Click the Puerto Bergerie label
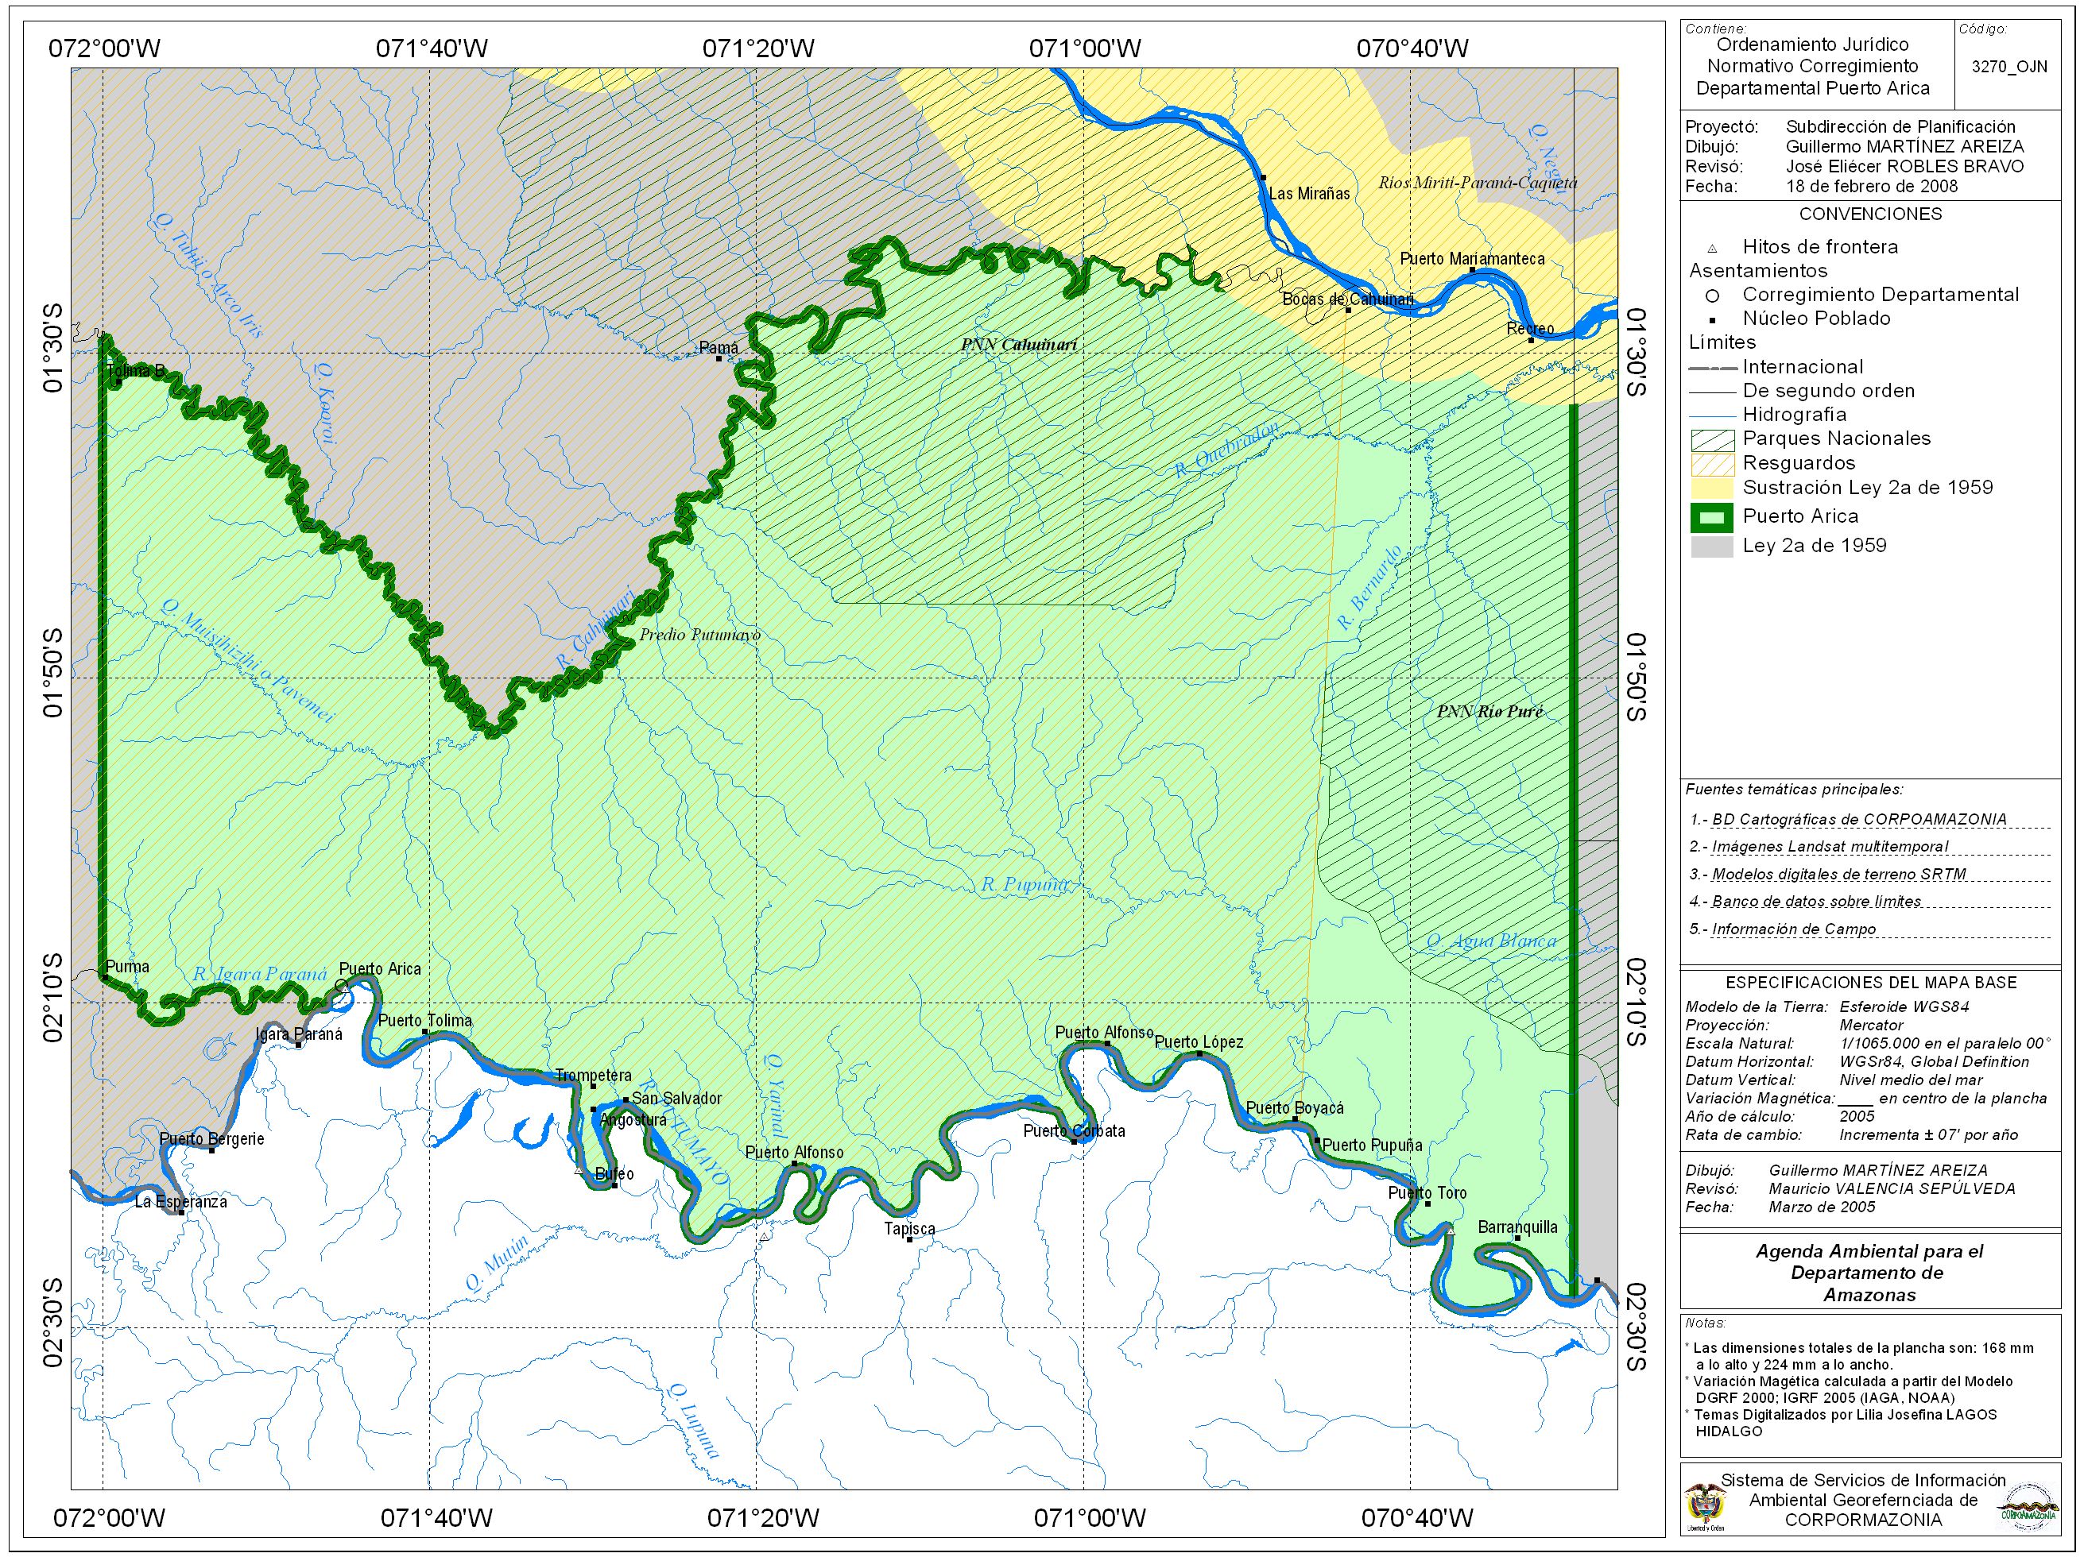Image resolution: width=2084 pixels, height=1557 pixels. [x=211, y=1139]
